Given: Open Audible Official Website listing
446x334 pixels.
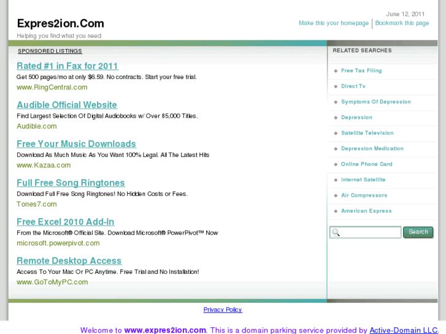Looking at the screenshot, I should tap(67, 105).
